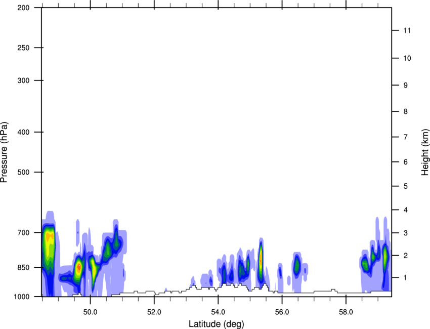Image resolution: width=430 pixels, height=329 pixels.
Task: Click the 4 km height label
Action: [x=405, y=210]
